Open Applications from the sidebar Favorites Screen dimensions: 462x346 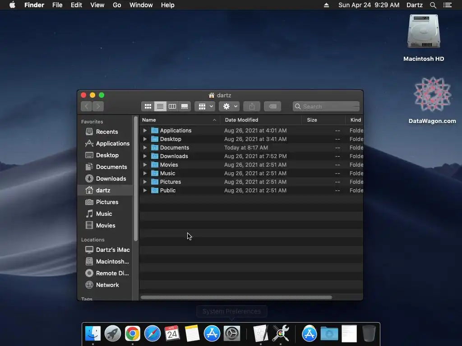[105, 144]
